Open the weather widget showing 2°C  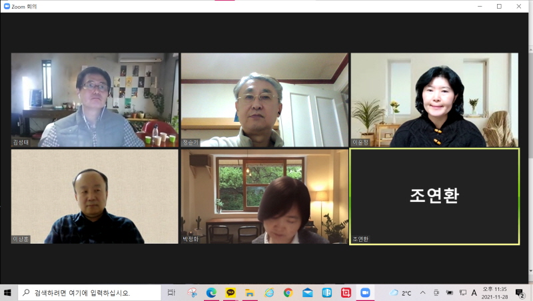[400, 292]
